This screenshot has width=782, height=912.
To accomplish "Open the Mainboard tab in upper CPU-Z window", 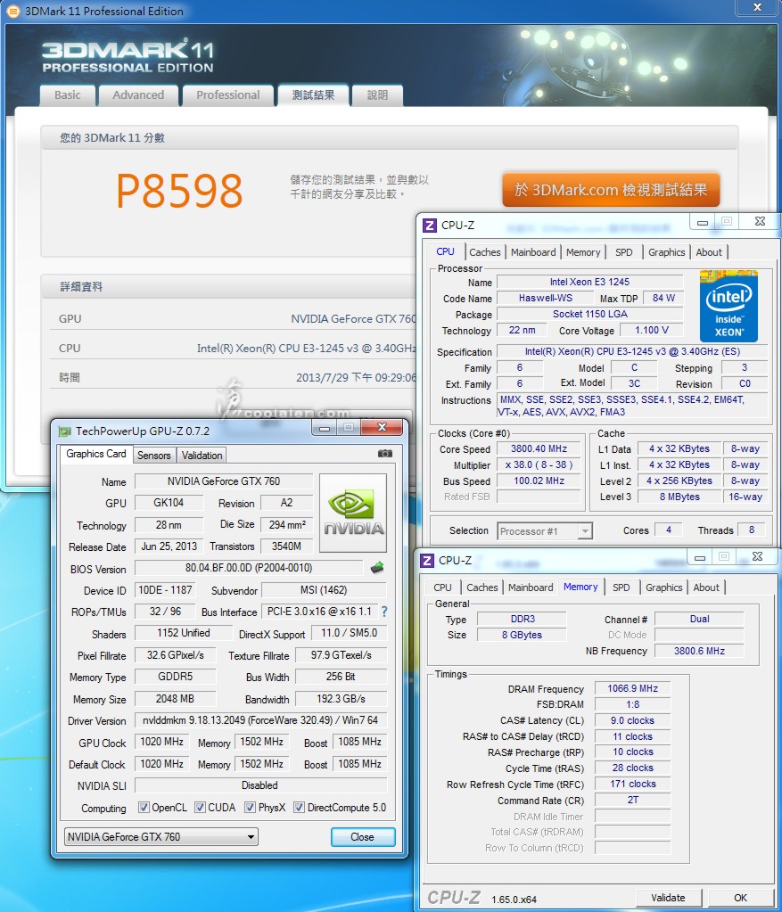I will tap(533, 252).
